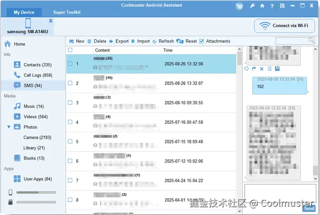Select the samsung SM-A146U phone icon

tap(28, 23)
